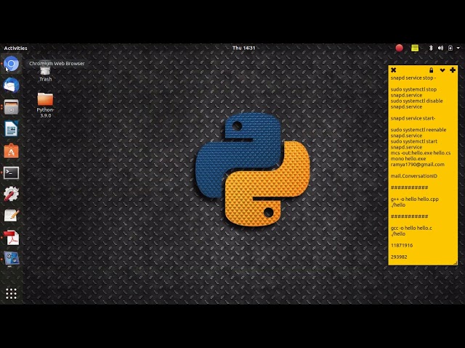Click 'sudo systemctl reenable' line in the note
The image size is (465, 348).
(x=418, y=130)
